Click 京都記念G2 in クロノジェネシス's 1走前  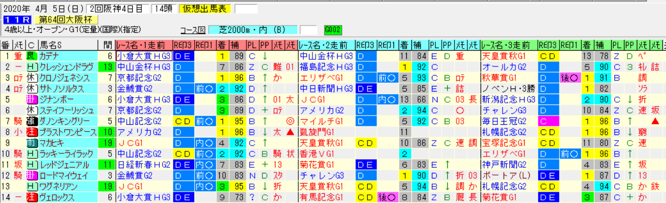coord(139,77)
